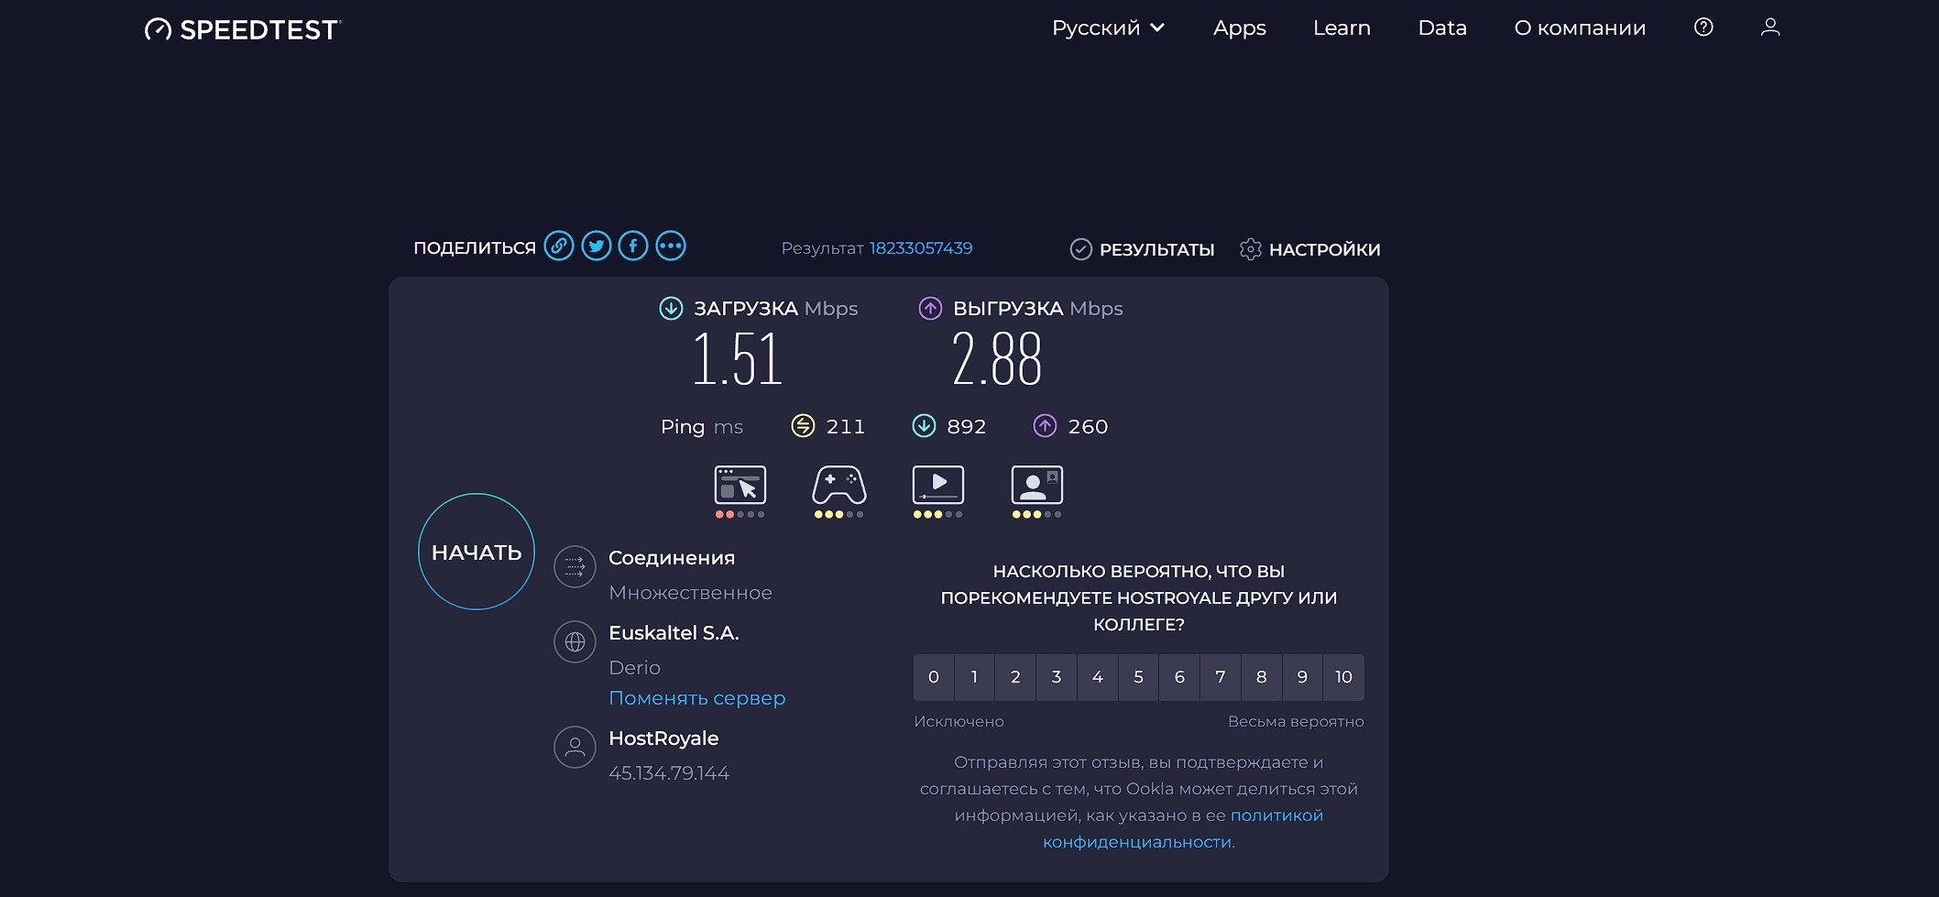Choose rating 5 on the recommendation scale

pos(1138,677)
